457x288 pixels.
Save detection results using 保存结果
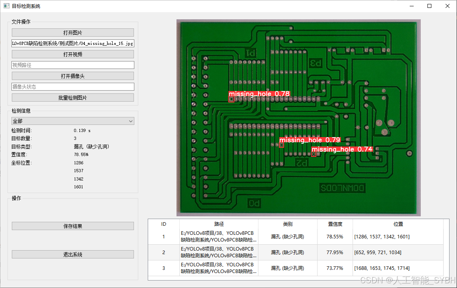pos(72,226)
